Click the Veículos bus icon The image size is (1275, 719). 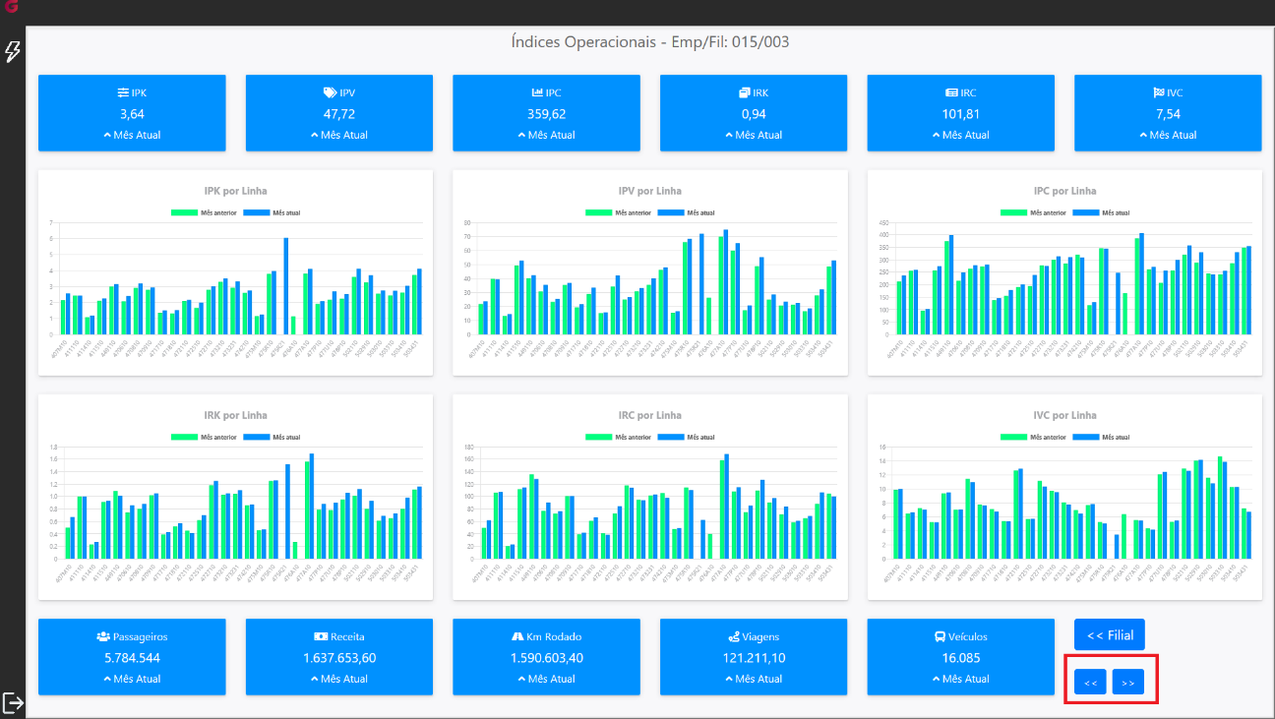click(941, 636)
